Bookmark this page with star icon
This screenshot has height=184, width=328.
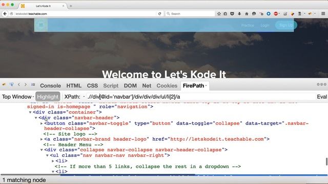(x=219, y=14)
